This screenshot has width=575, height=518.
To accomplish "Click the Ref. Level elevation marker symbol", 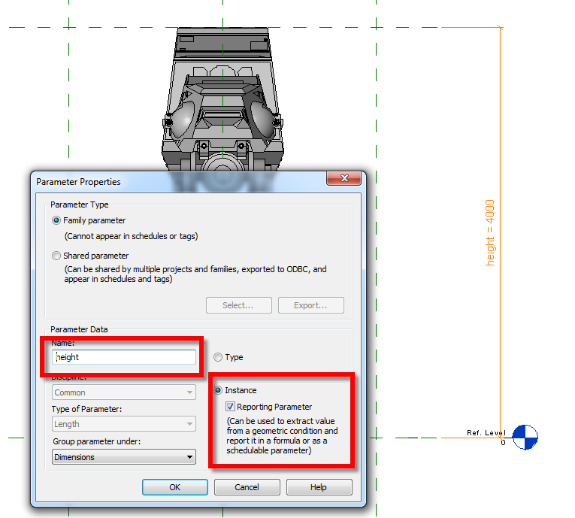I will click(525, 437).
